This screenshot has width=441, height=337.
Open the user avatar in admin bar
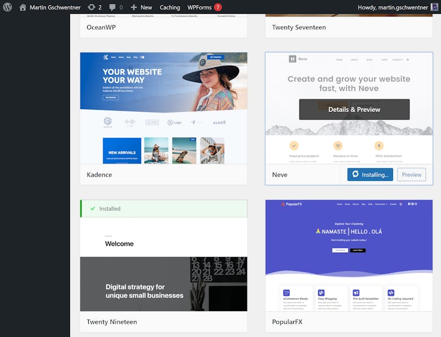[434, 7]
